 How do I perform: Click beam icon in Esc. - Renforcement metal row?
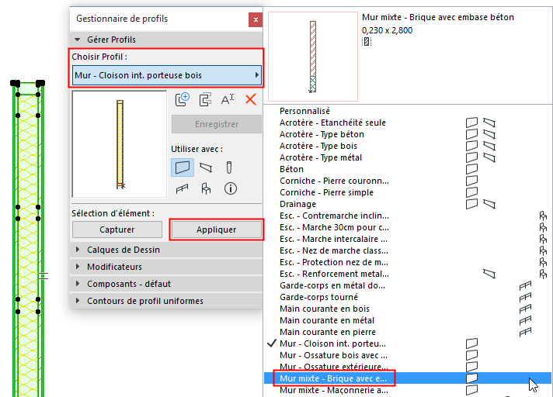(489, 274)
